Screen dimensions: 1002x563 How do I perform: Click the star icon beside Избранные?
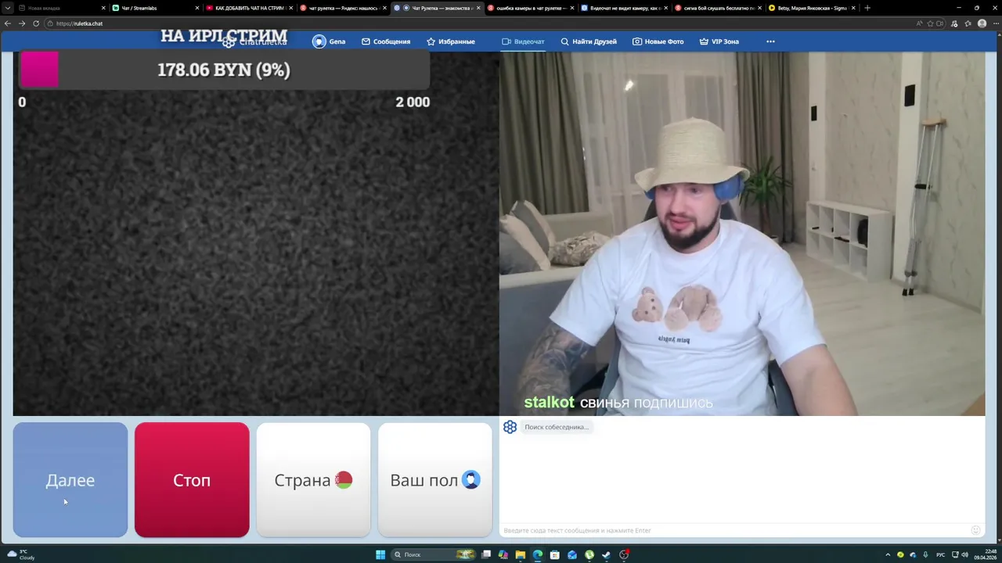(x=431, y=41)
